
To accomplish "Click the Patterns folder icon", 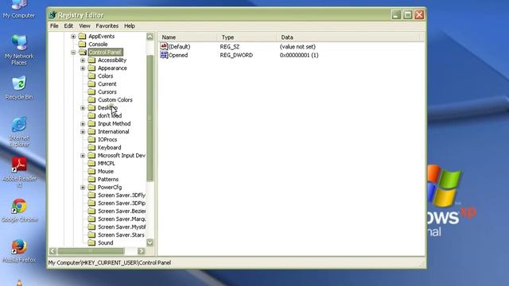I will click(x=92, y=180).
